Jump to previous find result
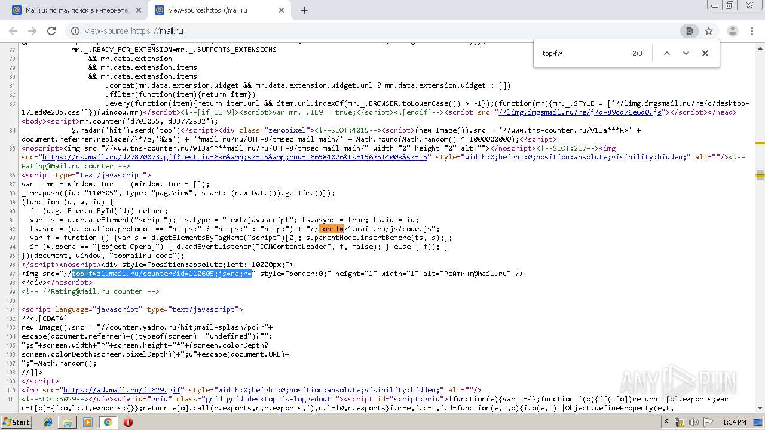This screenshot has width=765, height=430. click(667, 53)
